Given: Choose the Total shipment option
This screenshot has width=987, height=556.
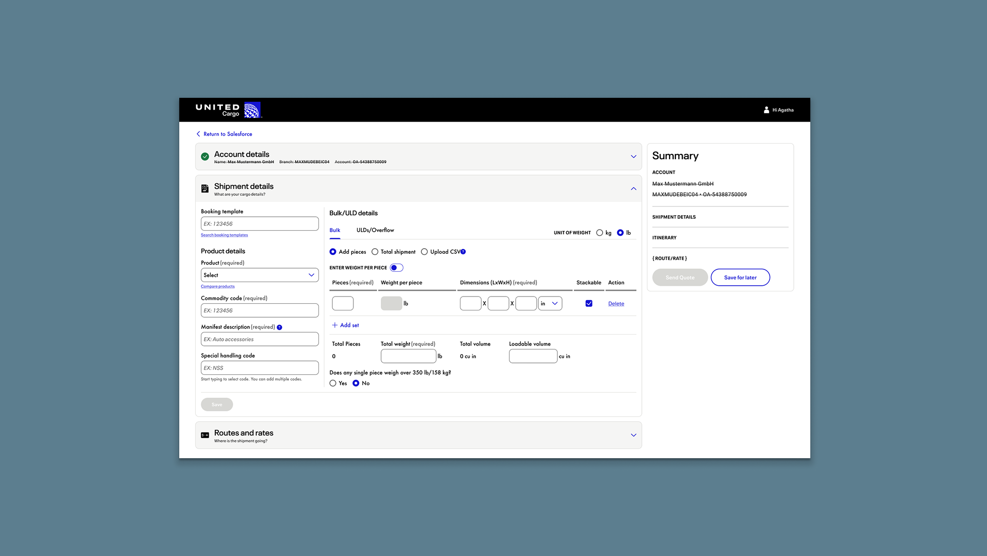Looking at the screenshot, I should (x=375, y=252).
